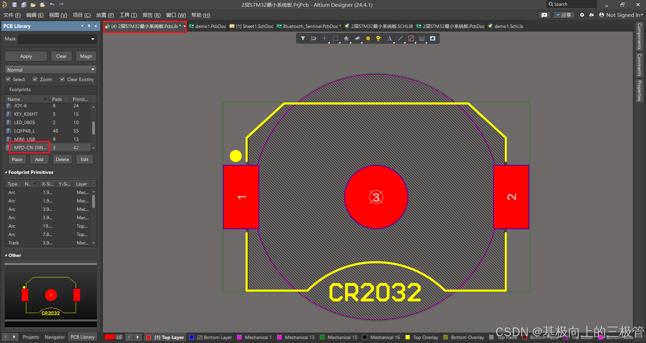
Task: Open the 视图 (V) menu
Action: pos(58,15)
